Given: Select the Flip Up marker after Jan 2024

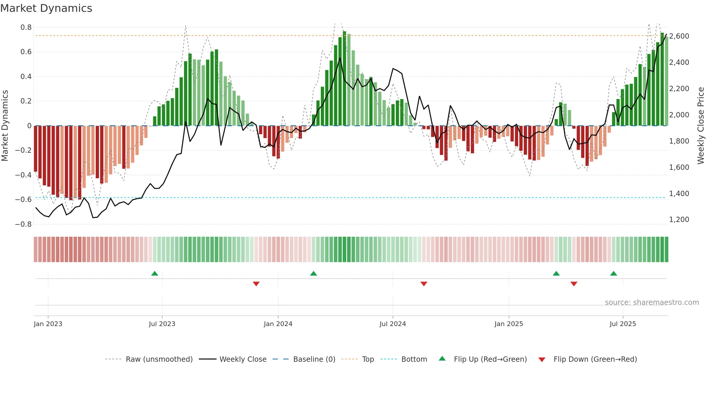Looking at the screenshot, I should (313, 274).
